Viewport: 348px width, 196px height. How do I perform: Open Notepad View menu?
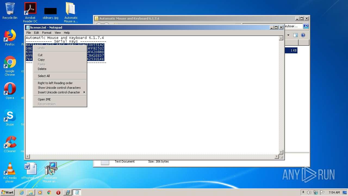(58, 33)
